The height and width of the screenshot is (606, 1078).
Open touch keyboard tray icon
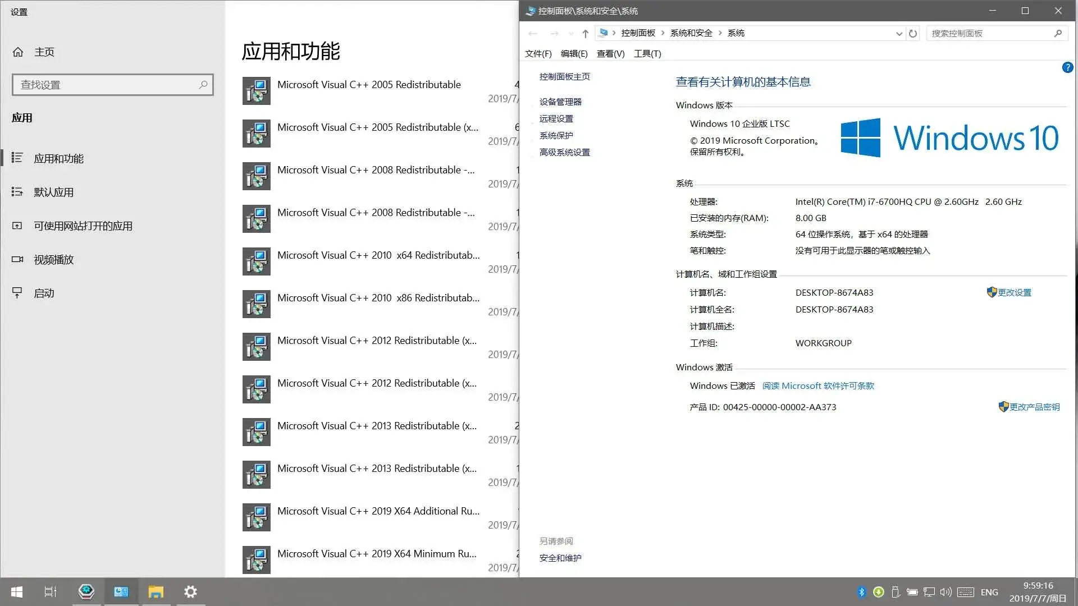pos(966,592)
